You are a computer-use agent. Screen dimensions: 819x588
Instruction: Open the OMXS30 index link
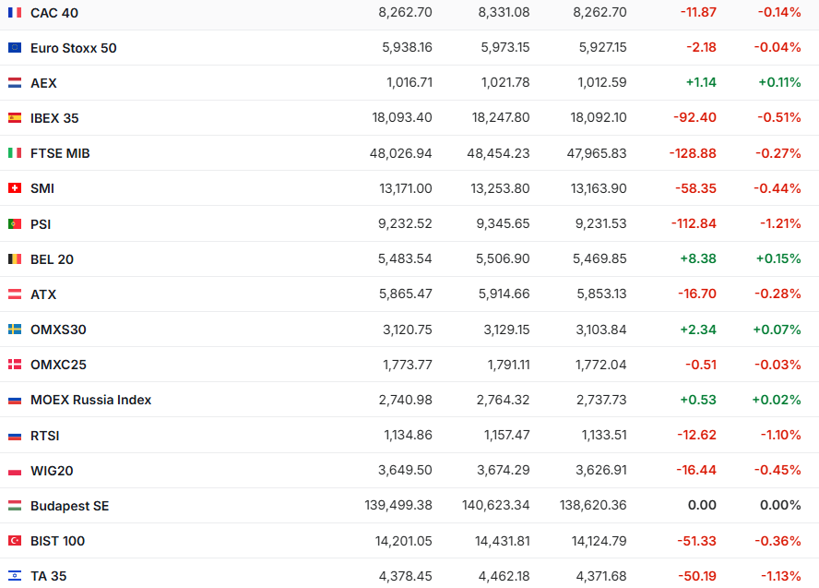(58, 330)
